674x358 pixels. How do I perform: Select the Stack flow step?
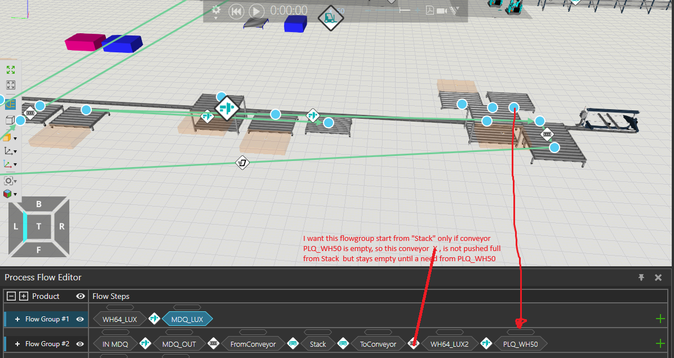click(x=317, y=344)
